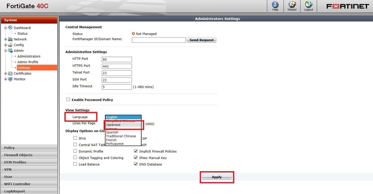
Task: Enable the IPv6 display option
Action: [75, 138]
